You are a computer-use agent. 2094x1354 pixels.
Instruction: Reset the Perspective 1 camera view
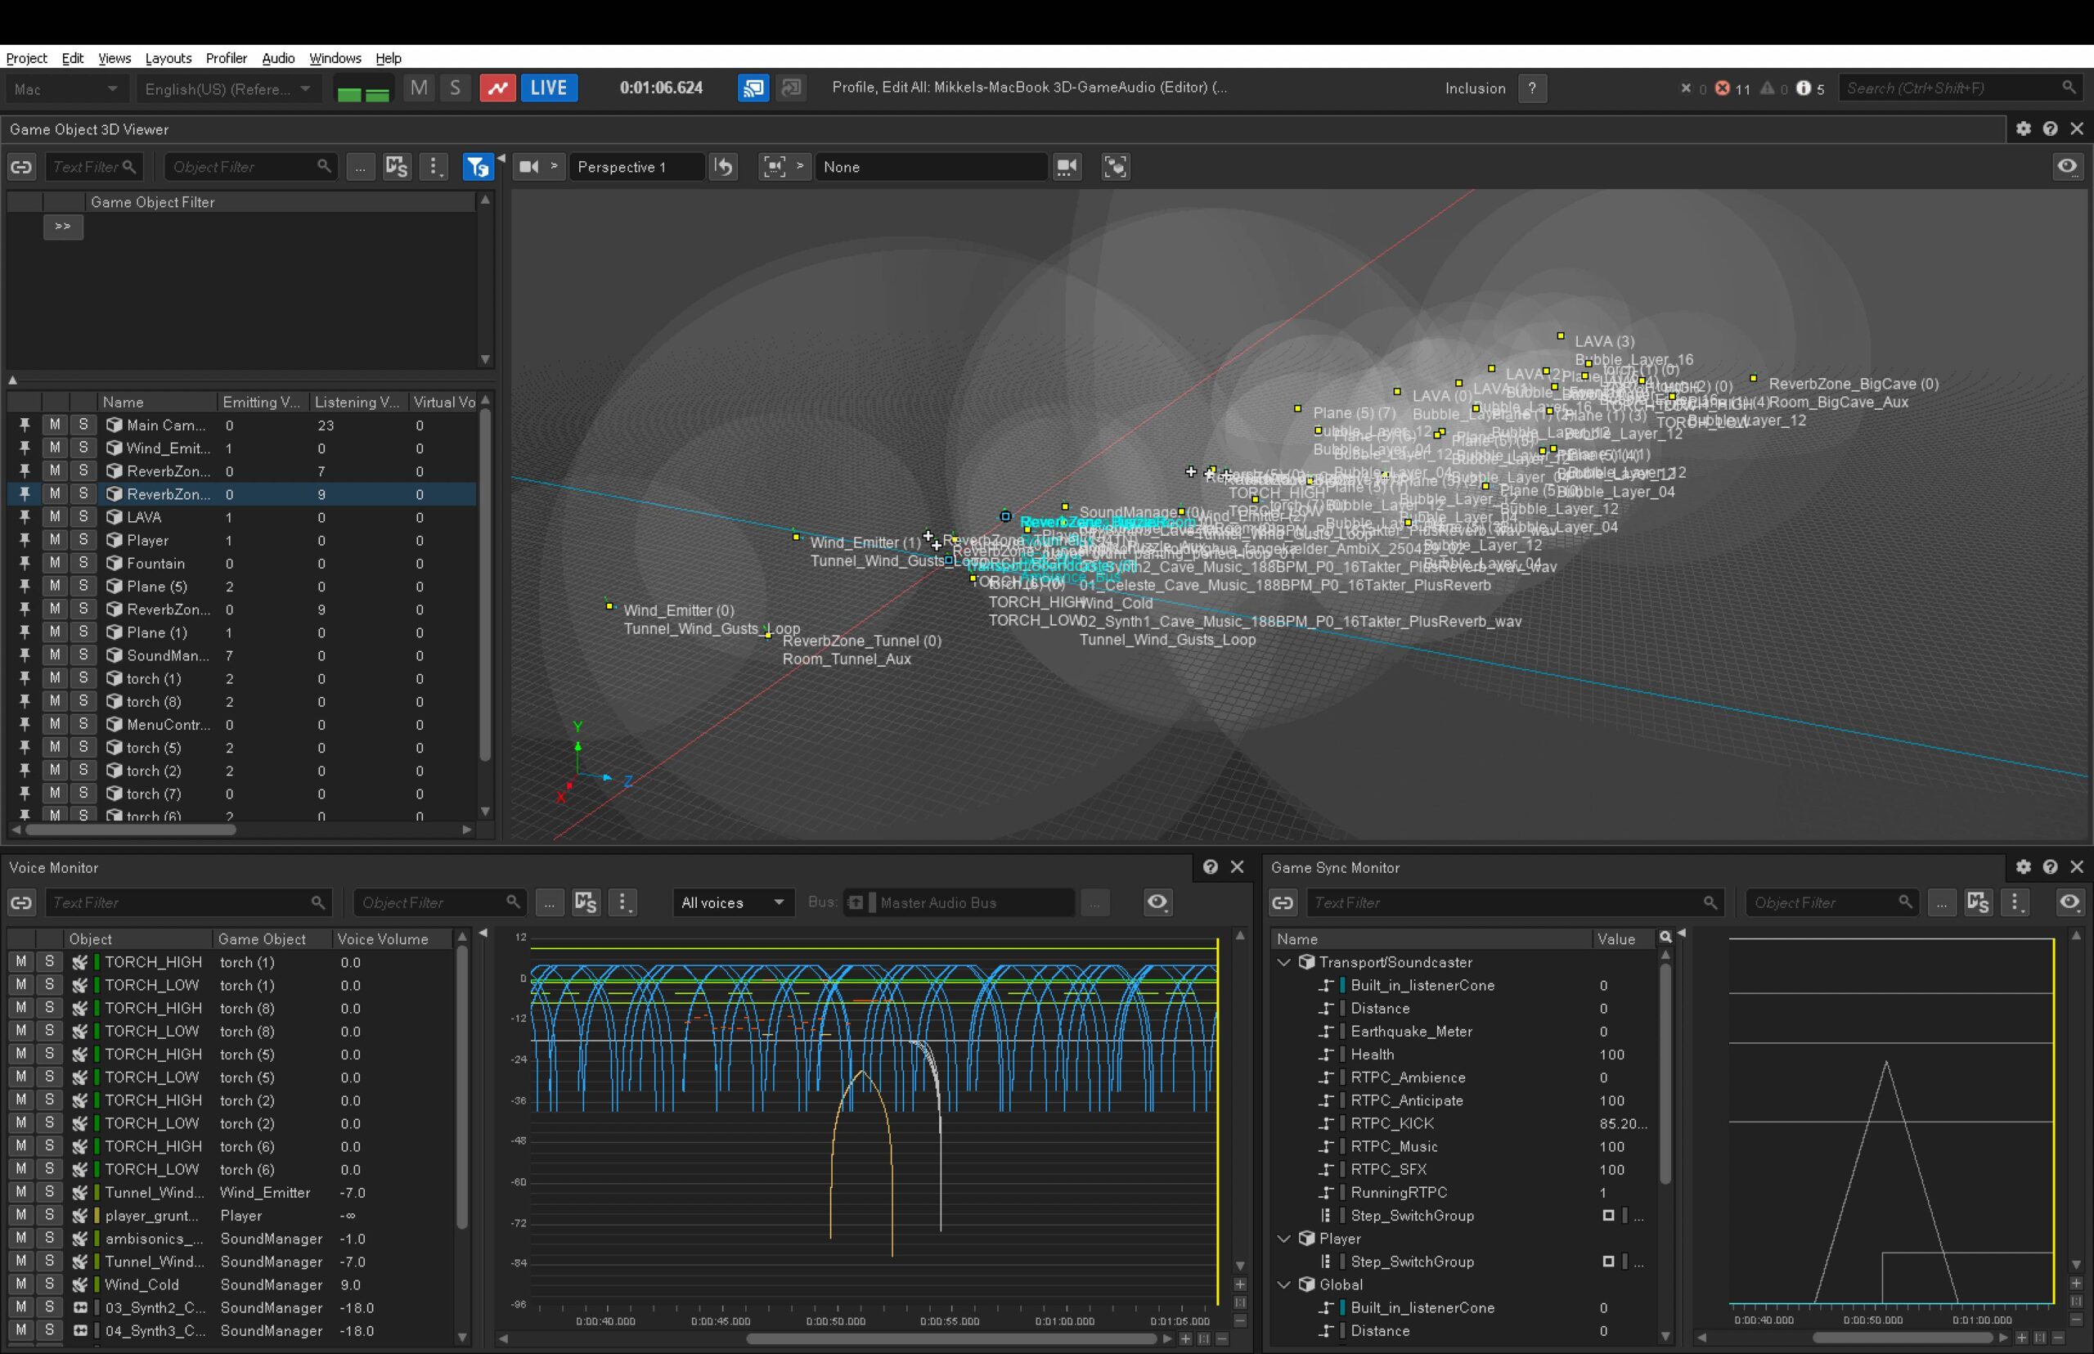coord(724,167)
